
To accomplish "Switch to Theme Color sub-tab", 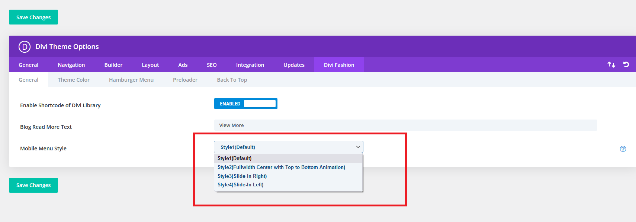I will [x=74, y=79].
